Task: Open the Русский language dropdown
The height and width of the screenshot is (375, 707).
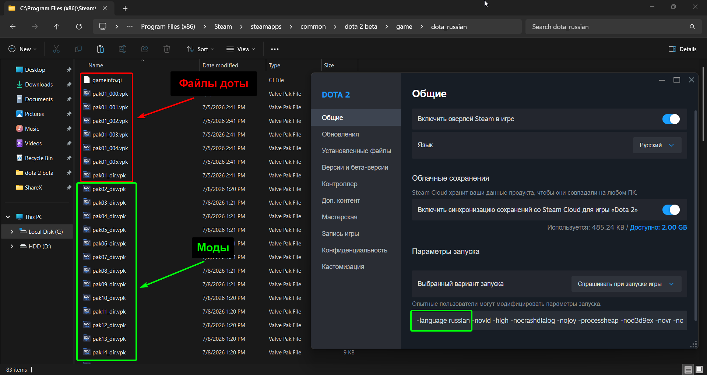Action: click(x=657, y=145)
